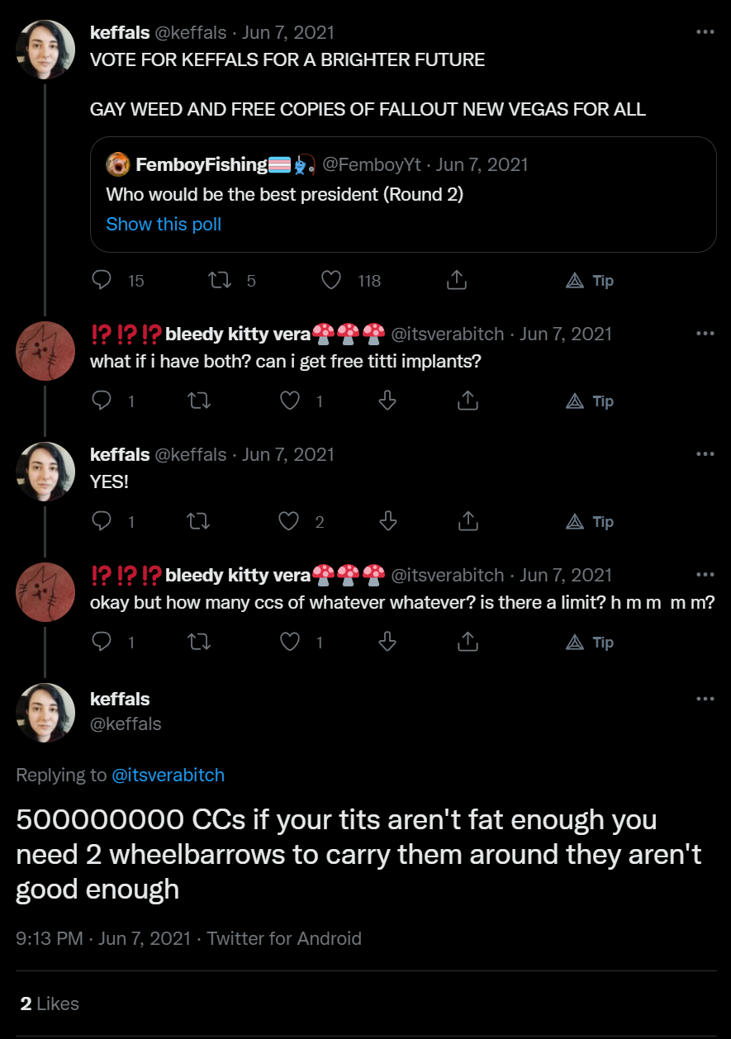
Task: Like the YES! reply
Action: tap(288, 522)
